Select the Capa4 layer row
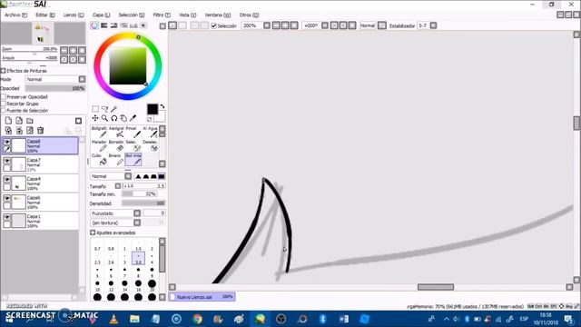 click(40, 183)
